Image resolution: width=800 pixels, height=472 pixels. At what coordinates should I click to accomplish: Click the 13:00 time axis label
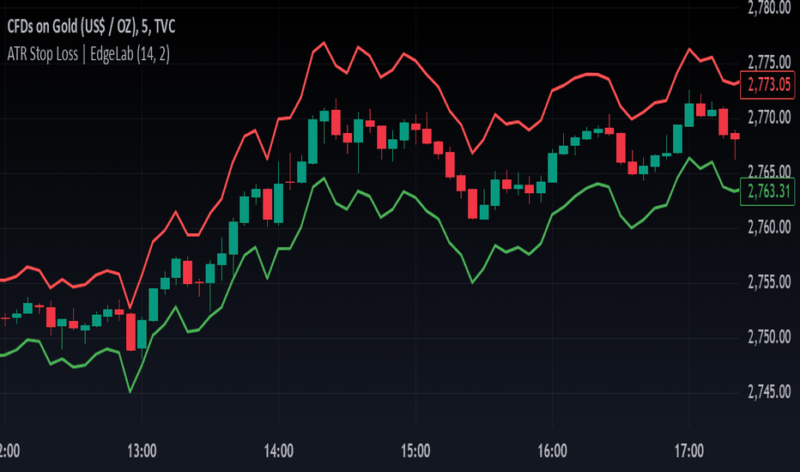pyautogui.click(x=142, y=451)
